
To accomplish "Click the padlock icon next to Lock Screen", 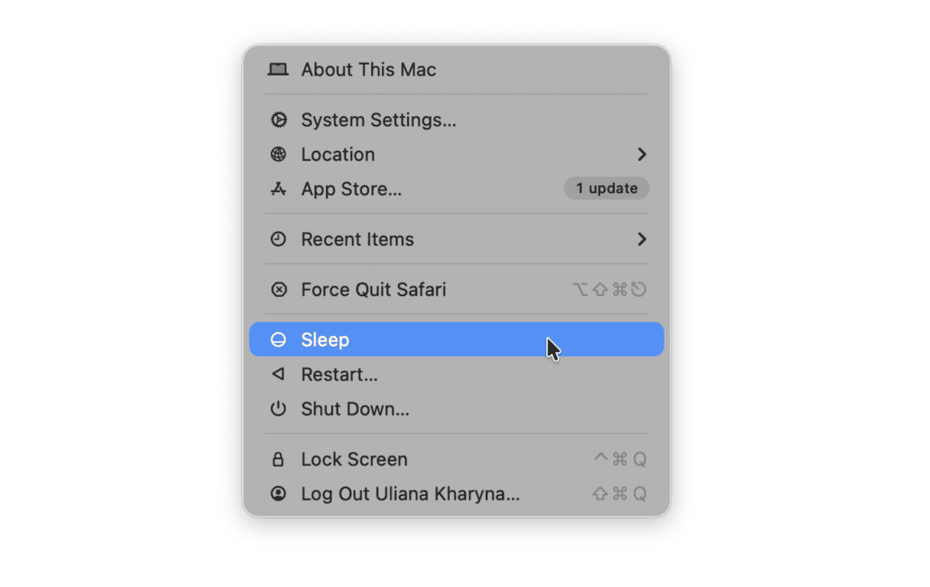I will [x=279, y=458].
